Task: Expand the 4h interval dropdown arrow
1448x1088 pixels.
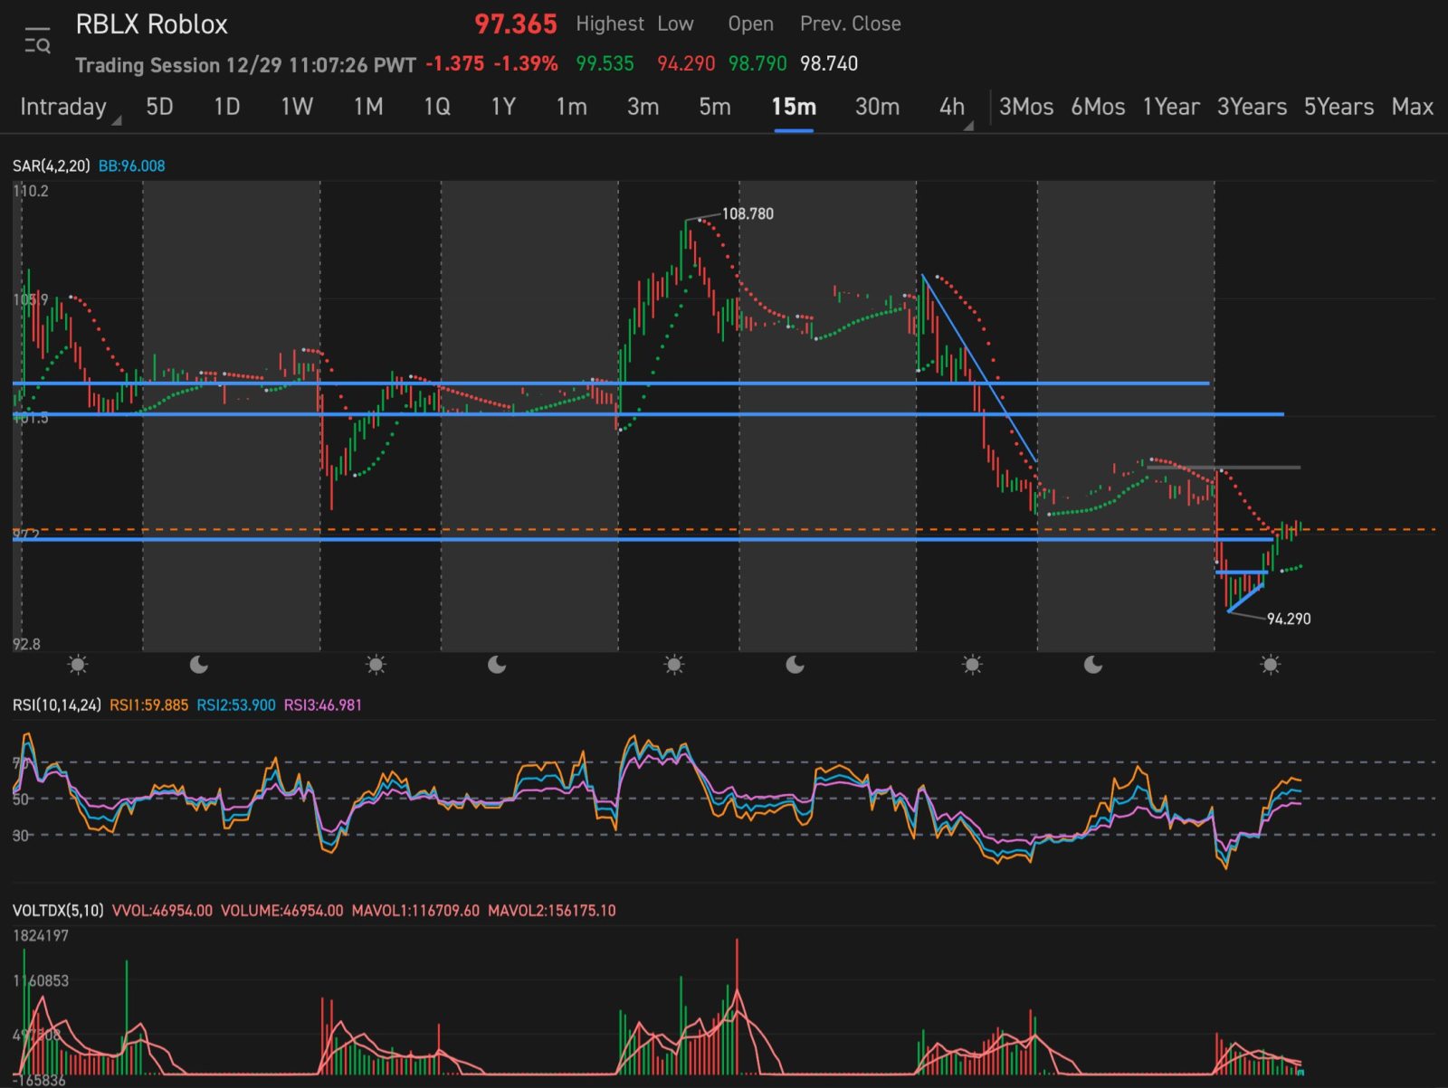Action: tap(968, 126)
